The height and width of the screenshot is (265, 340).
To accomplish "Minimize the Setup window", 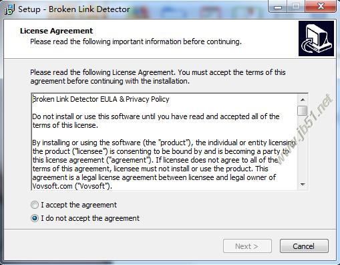I will click(277, 7).
